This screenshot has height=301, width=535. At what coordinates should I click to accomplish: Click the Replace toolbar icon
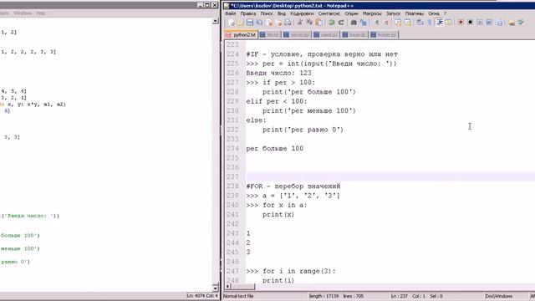tap(364, 23)
